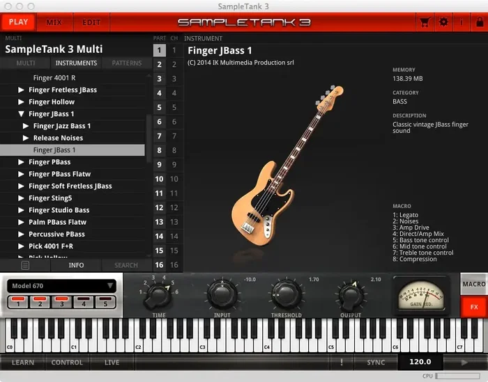This screenshot has width=488, height=382.
Task: Open the shopping cart store icon
Action: point(425,22)
